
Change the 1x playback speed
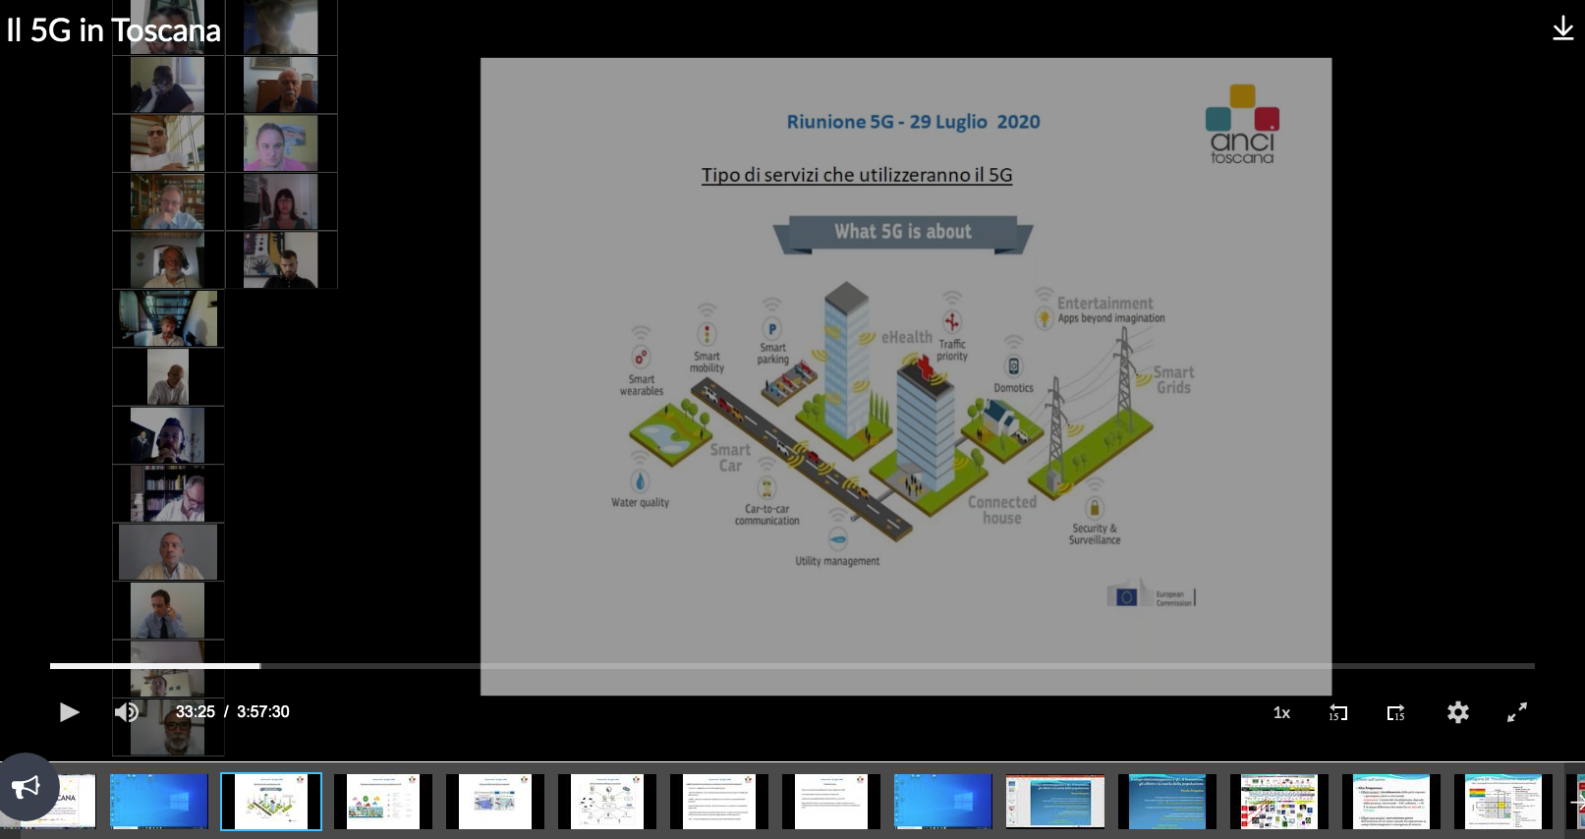tap(1281, 712)
